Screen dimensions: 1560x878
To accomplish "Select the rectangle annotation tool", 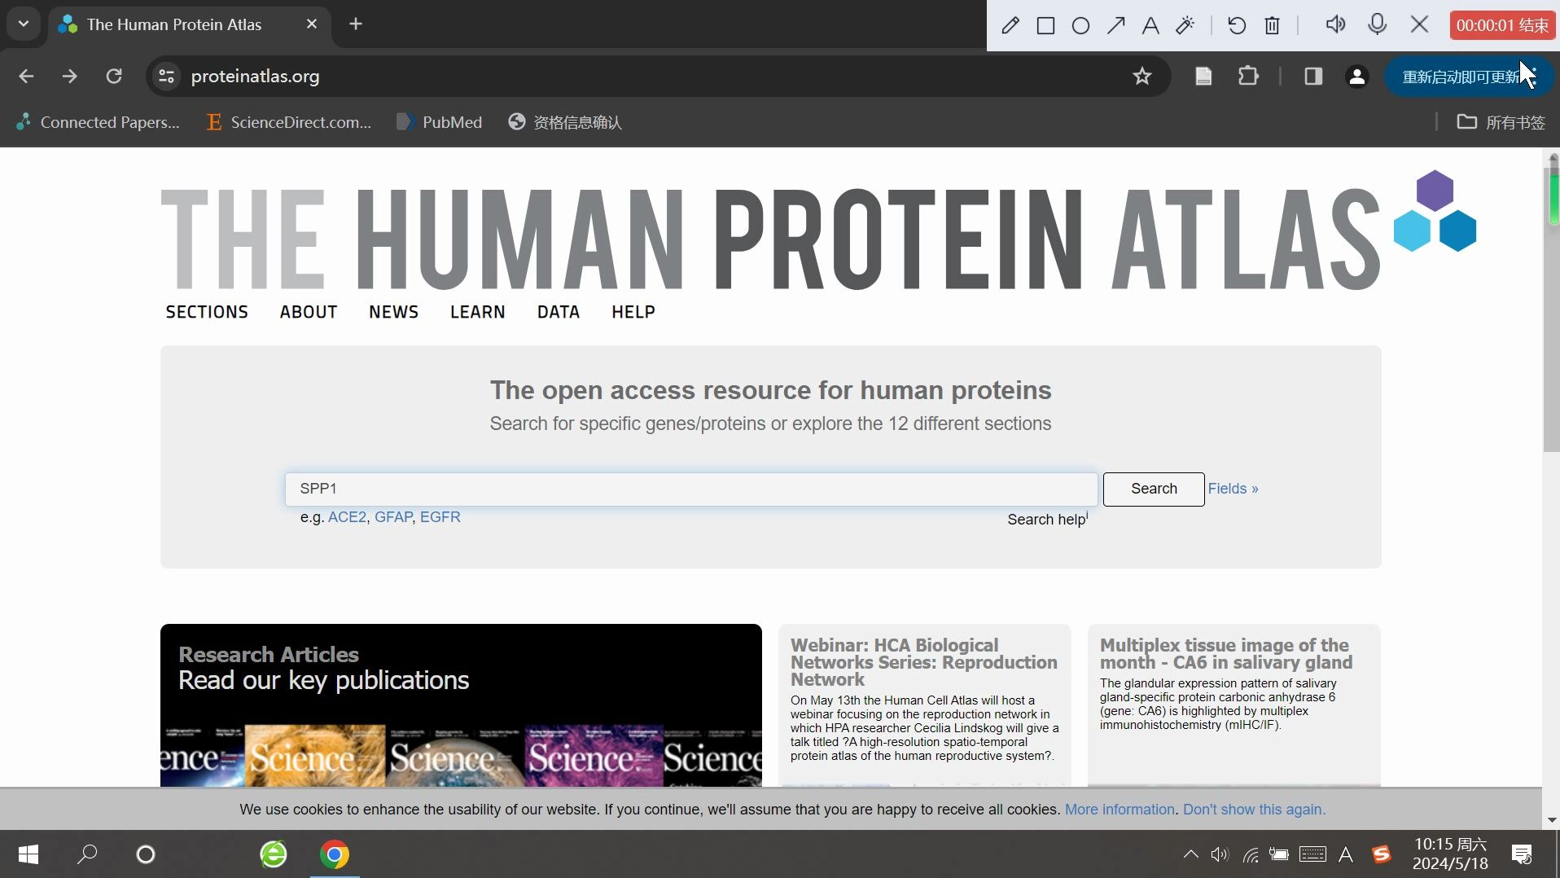I will click(x=1045, y=25).
